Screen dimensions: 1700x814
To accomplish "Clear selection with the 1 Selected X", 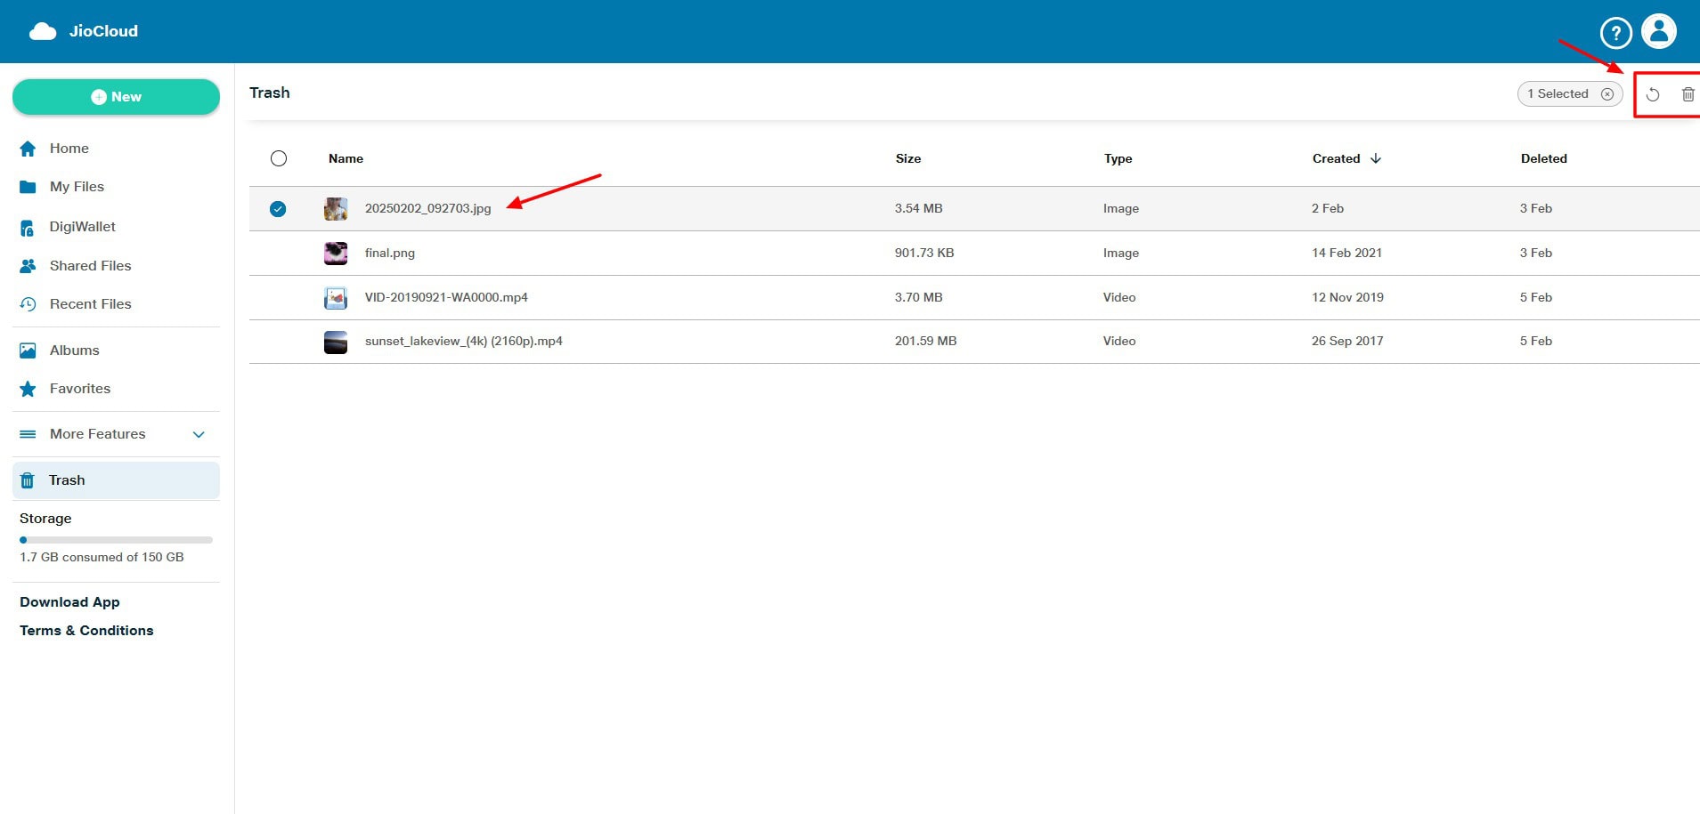I will (1607, 94).
